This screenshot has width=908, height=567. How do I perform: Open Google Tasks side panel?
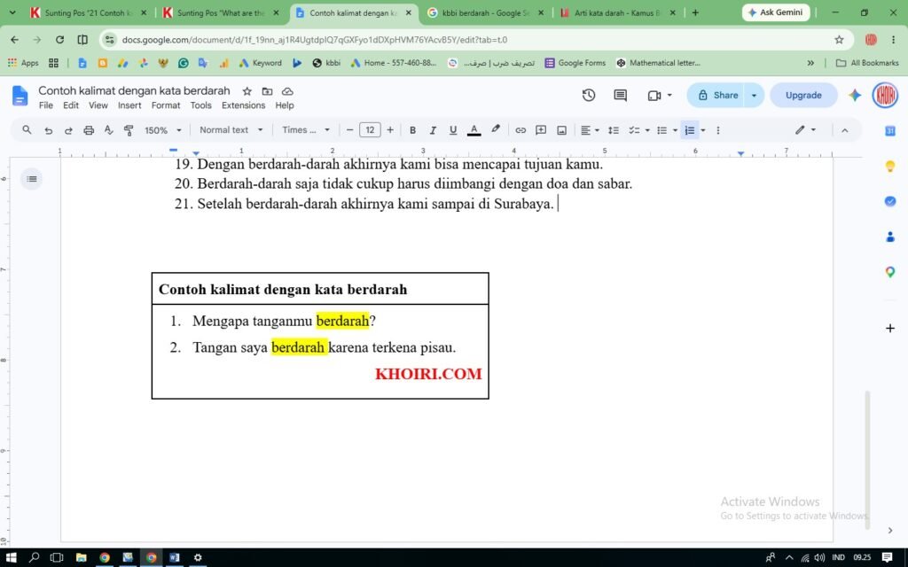890,201
